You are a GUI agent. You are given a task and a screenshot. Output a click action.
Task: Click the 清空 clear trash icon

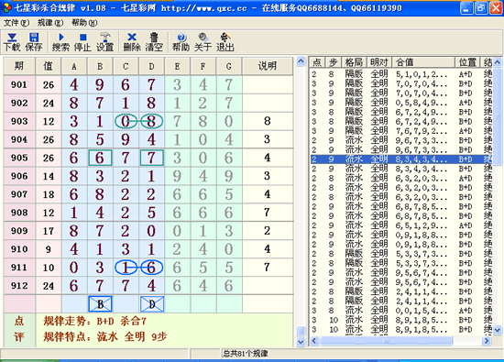(x=154, y=42)
